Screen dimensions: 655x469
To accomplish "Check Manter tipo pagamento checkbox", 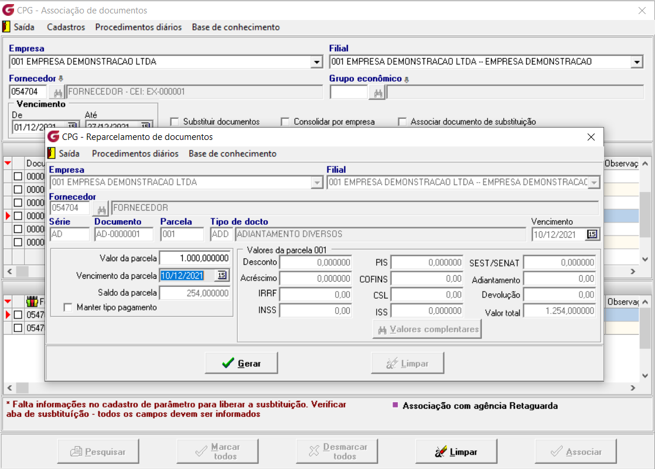I will pos(68,307).
